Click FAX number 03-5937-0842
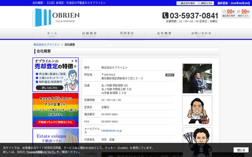Viewport: 252px width, 157px height. point(109,122)
